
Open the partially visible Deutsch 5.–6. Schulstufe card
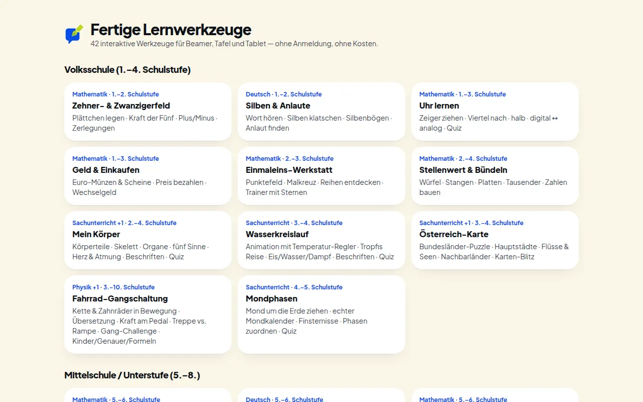[321, 395]
